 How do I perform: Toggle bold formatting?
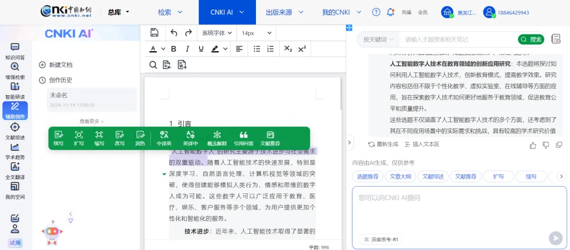click(x=174, y=49)
